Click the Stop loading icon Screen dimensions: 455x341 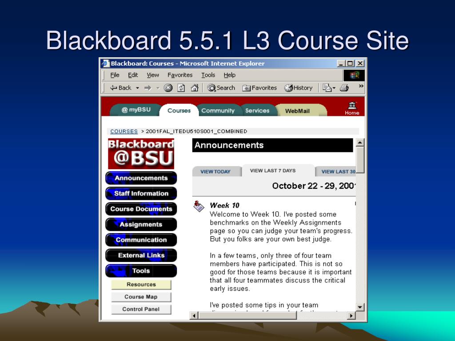168,87
